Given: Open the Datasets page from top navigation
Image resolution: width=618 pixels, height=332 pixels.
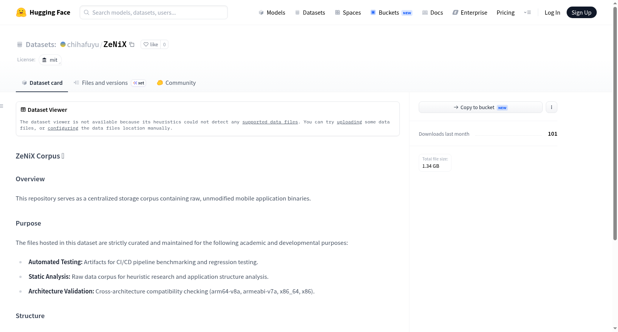Looking at the screenshot, I should tap(310, 12).
